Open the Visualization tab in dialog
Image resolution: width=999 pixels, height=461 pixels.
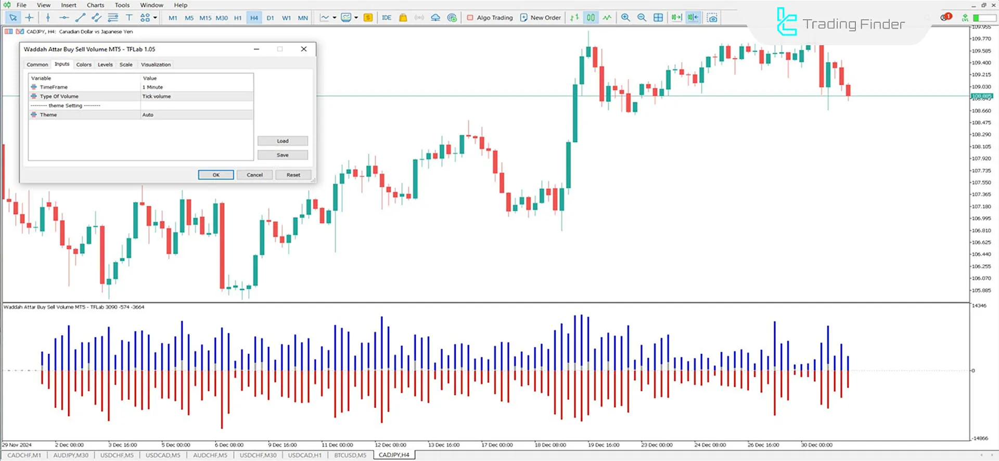156,65
